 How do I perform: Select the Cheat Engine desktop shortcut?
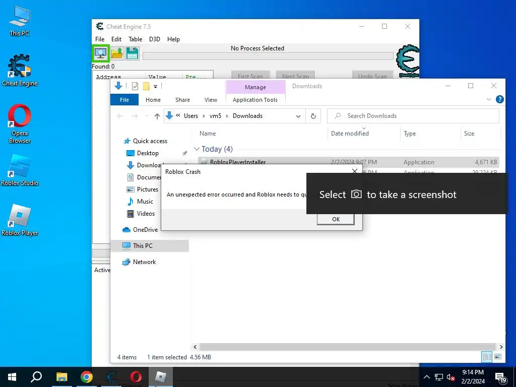pyautogui.click(x=20, y=70)
